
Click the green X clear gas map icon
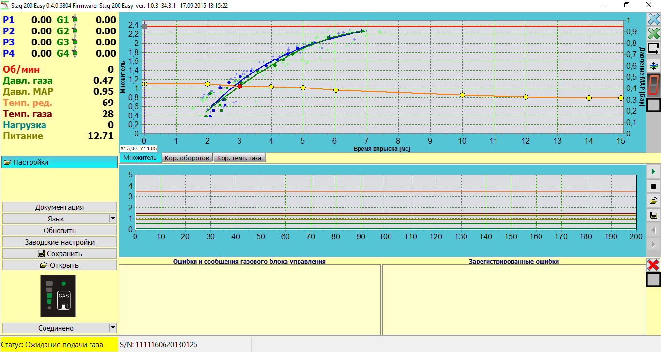(x=653, y=33)
